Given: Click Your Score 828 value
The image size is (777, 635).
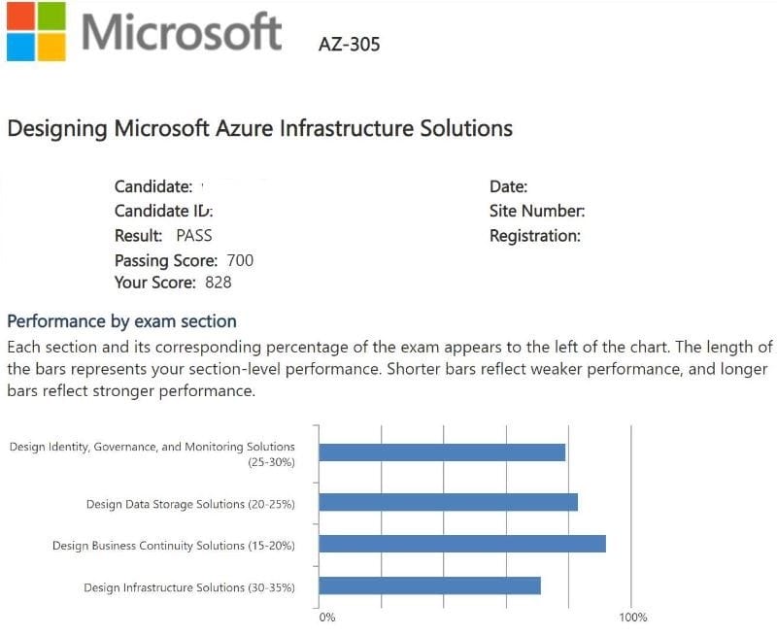Looking at the screenshot, I should pos(219,283).
